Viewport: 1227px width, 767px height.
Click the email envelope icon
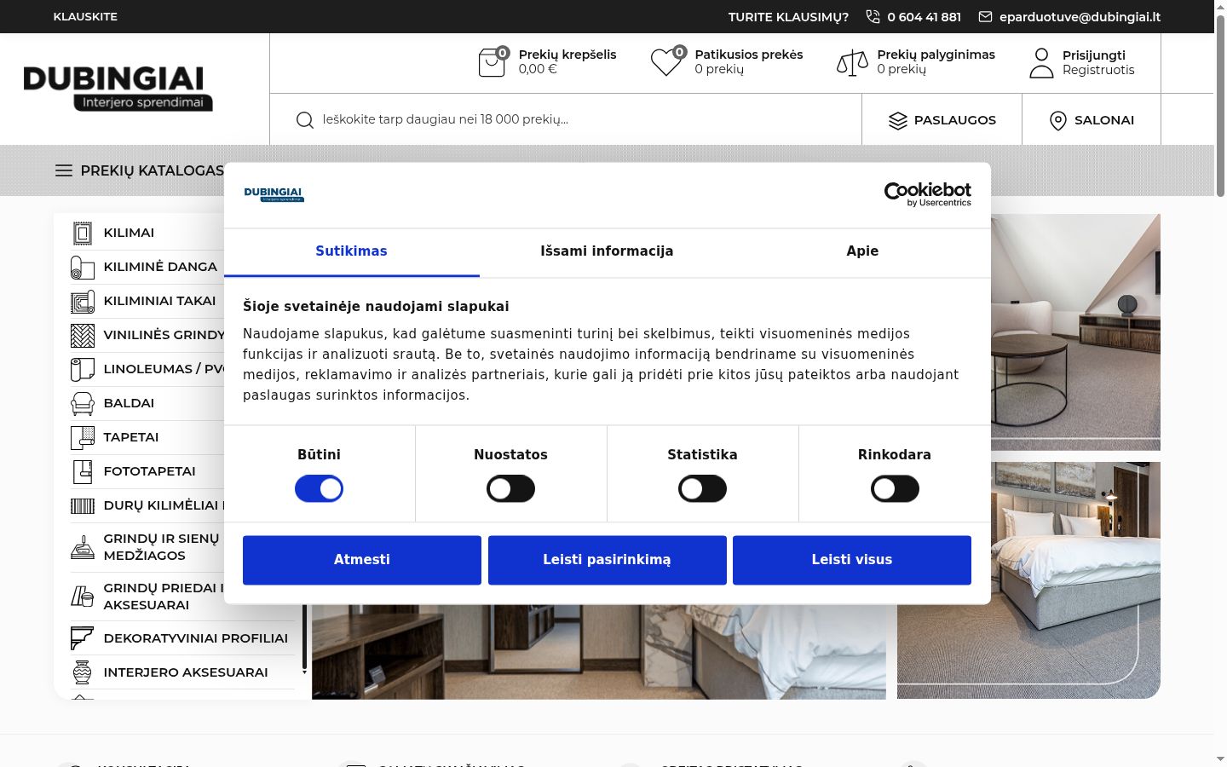pos(985,17)
